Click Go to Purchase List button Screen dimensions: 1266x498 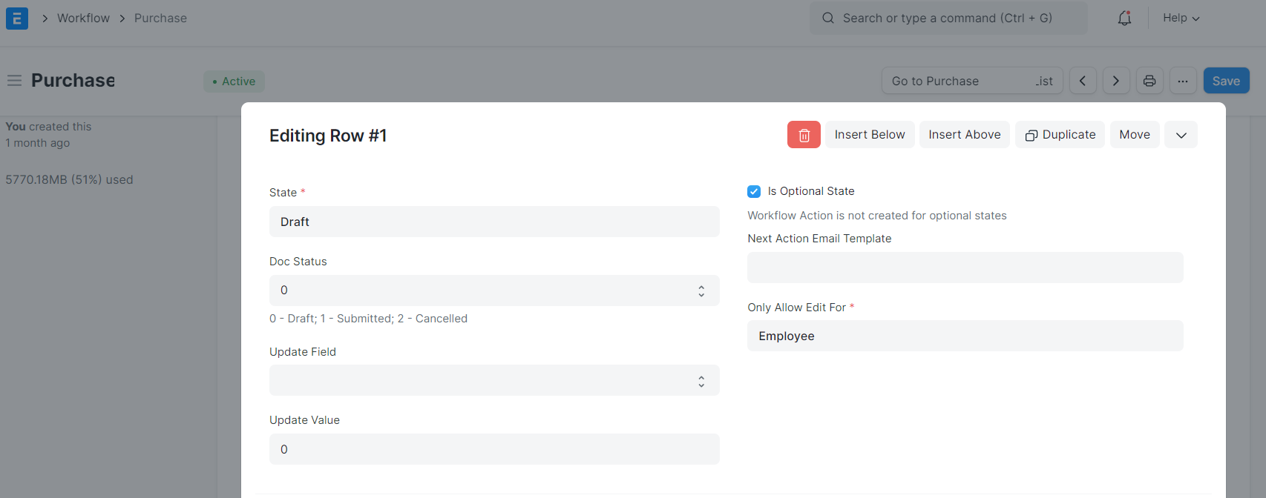point(972,81)
